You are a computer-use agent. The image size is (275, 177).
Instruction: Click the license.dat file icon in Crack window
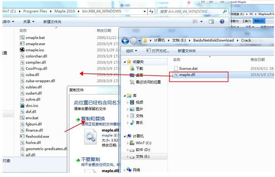[x=176, y=68]
